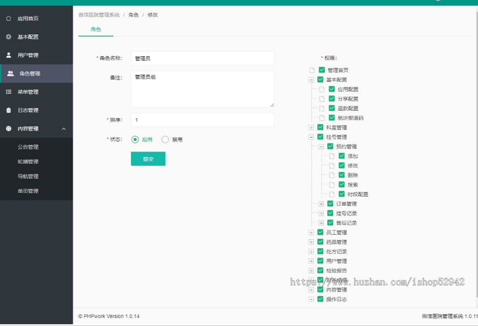Click the file icon of 应用配置 node

[321, 90]
